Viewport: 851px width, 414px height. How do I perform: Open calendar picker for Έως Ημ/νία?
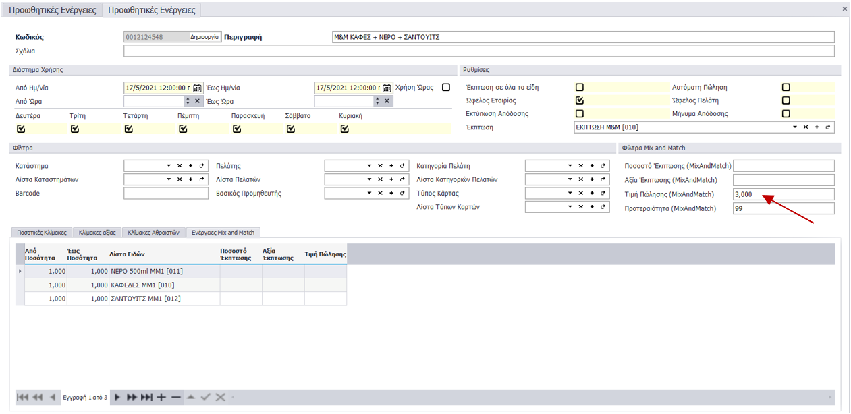(x=387, y=88)
